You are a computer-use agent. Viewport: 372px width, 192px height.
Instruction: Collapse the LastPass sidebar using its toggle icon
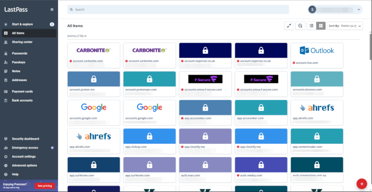click(52, 9)
